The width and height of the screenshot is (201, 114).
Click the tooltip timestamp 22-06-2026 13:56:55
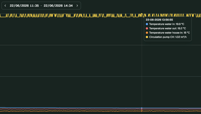[x=159, y=20]
